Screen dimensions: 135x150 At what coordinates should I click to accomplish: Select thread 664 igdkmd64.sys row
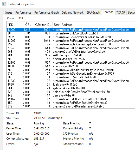(71, 88)
